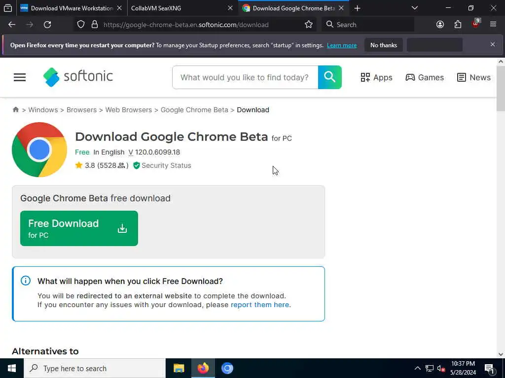
Task: Open Learn more link in notification
Action: click(x=342, y=45)
